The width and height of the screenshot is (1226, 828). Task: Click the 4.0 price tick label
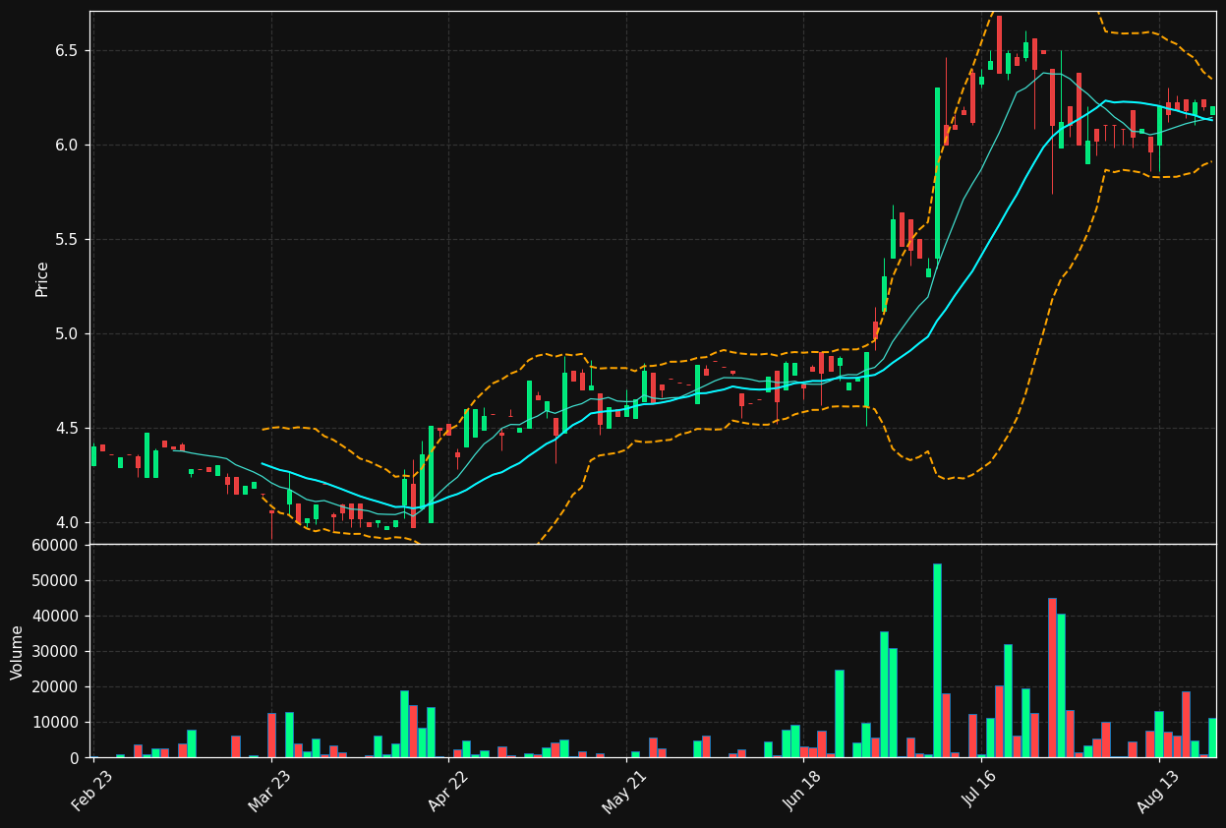coord(67,523)
